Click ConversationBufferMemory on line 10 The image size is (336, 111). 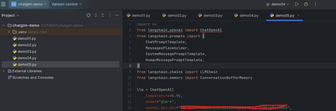(x=226, y=78)
